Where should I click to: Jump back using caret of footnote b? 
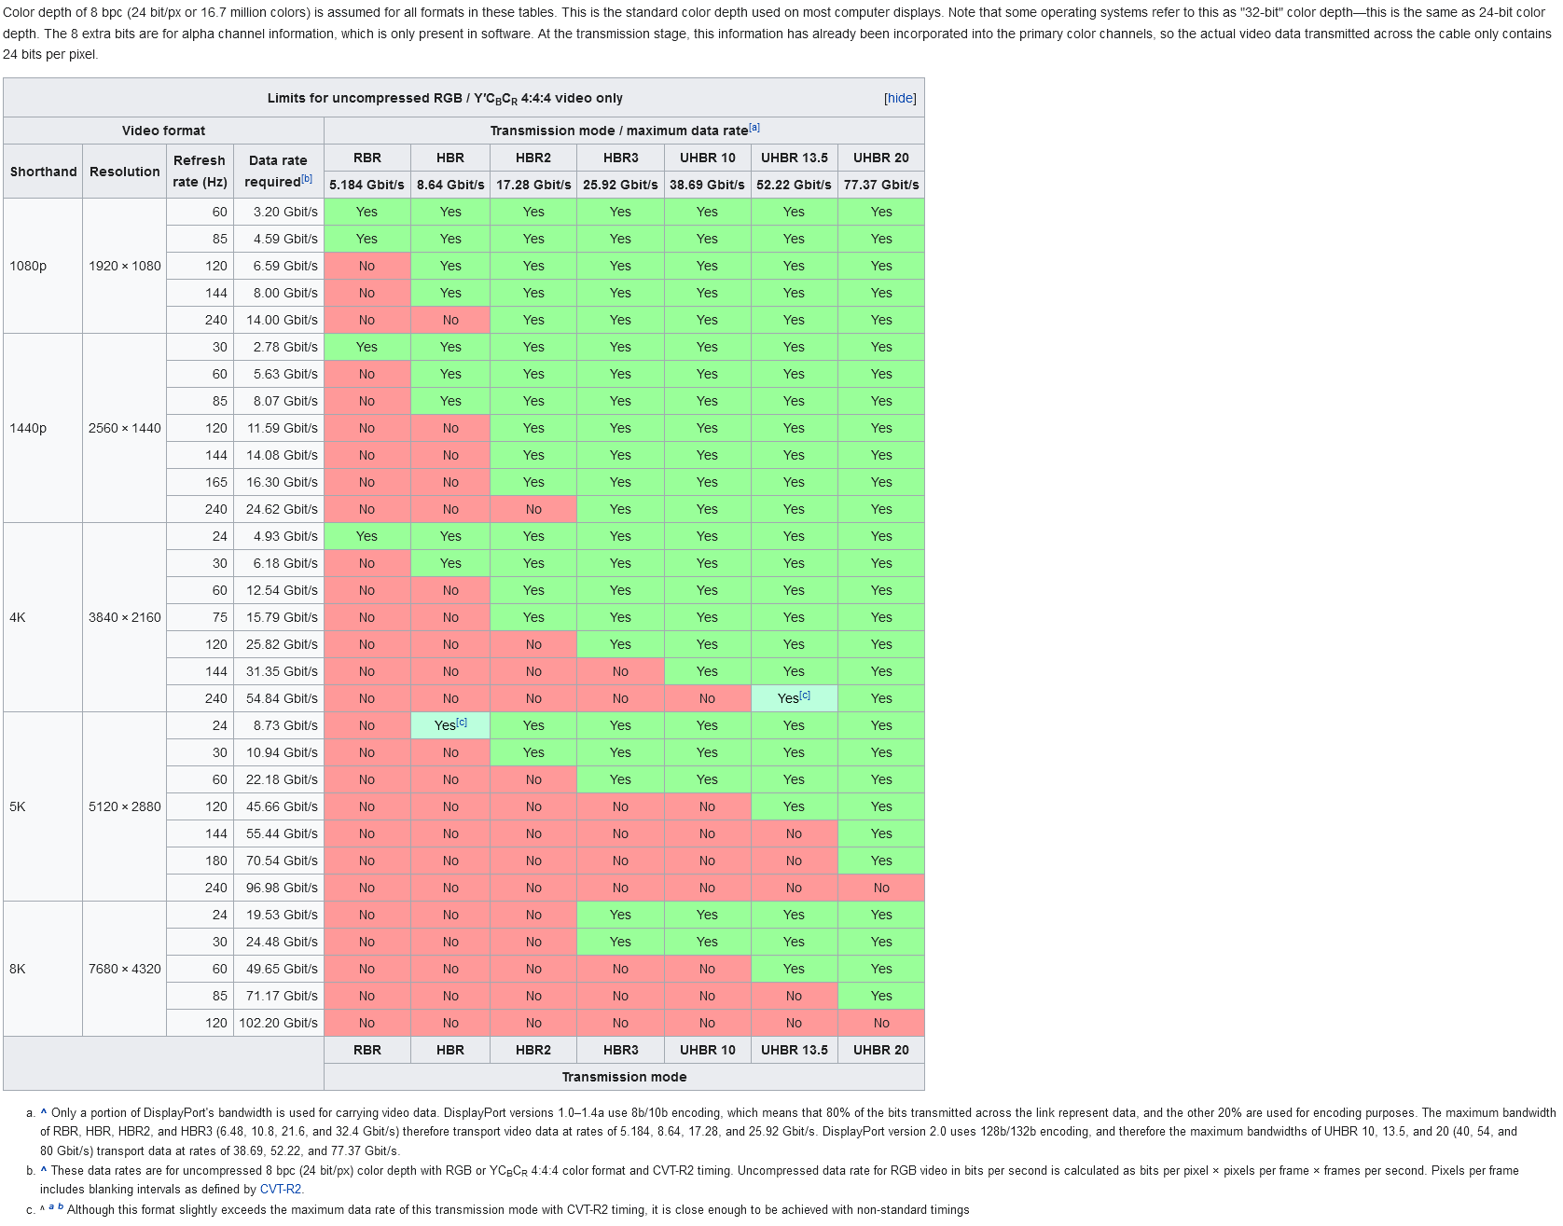coord(44,1170)
